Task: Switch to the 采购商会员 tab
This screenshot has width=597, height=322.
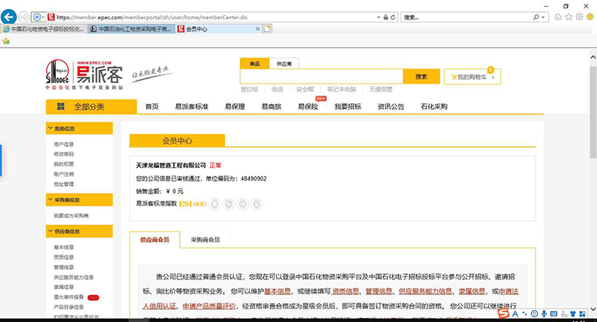Action: (205, 240)
